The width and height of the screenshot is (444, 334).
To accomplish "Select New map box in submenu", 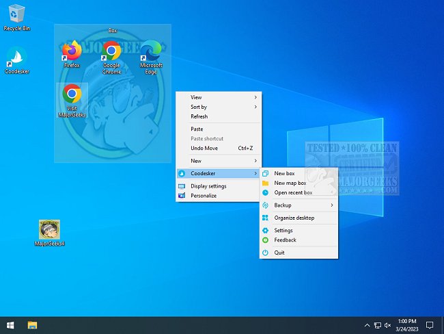I will [x=299, y=183].
